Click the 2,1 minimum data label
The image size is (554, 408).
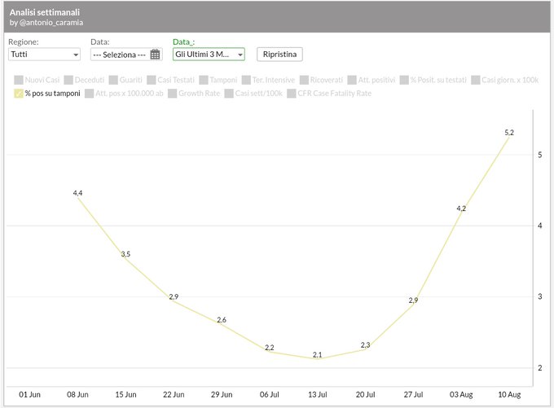pyautogui.click(x=317, y=355)
